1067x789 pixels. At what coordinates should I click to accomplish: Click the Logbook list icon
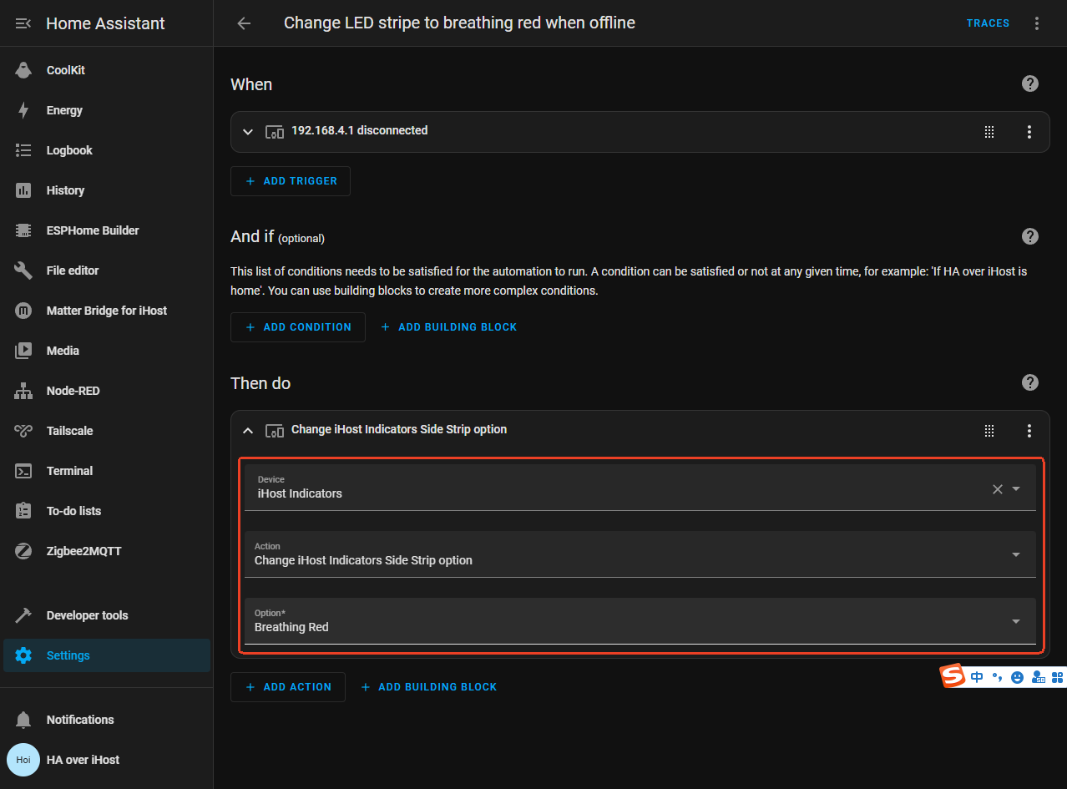pos(23,150)
